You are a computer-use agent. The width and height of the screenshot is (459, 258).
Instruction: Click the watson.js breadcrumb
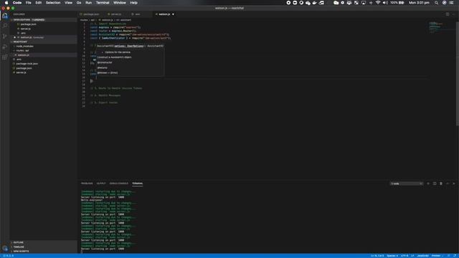pyautogui.click(x=107, y=20)
